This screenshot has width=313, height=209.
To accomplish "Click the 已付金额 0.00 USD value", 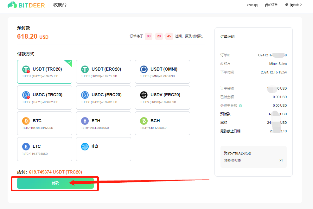I will 280,97.
